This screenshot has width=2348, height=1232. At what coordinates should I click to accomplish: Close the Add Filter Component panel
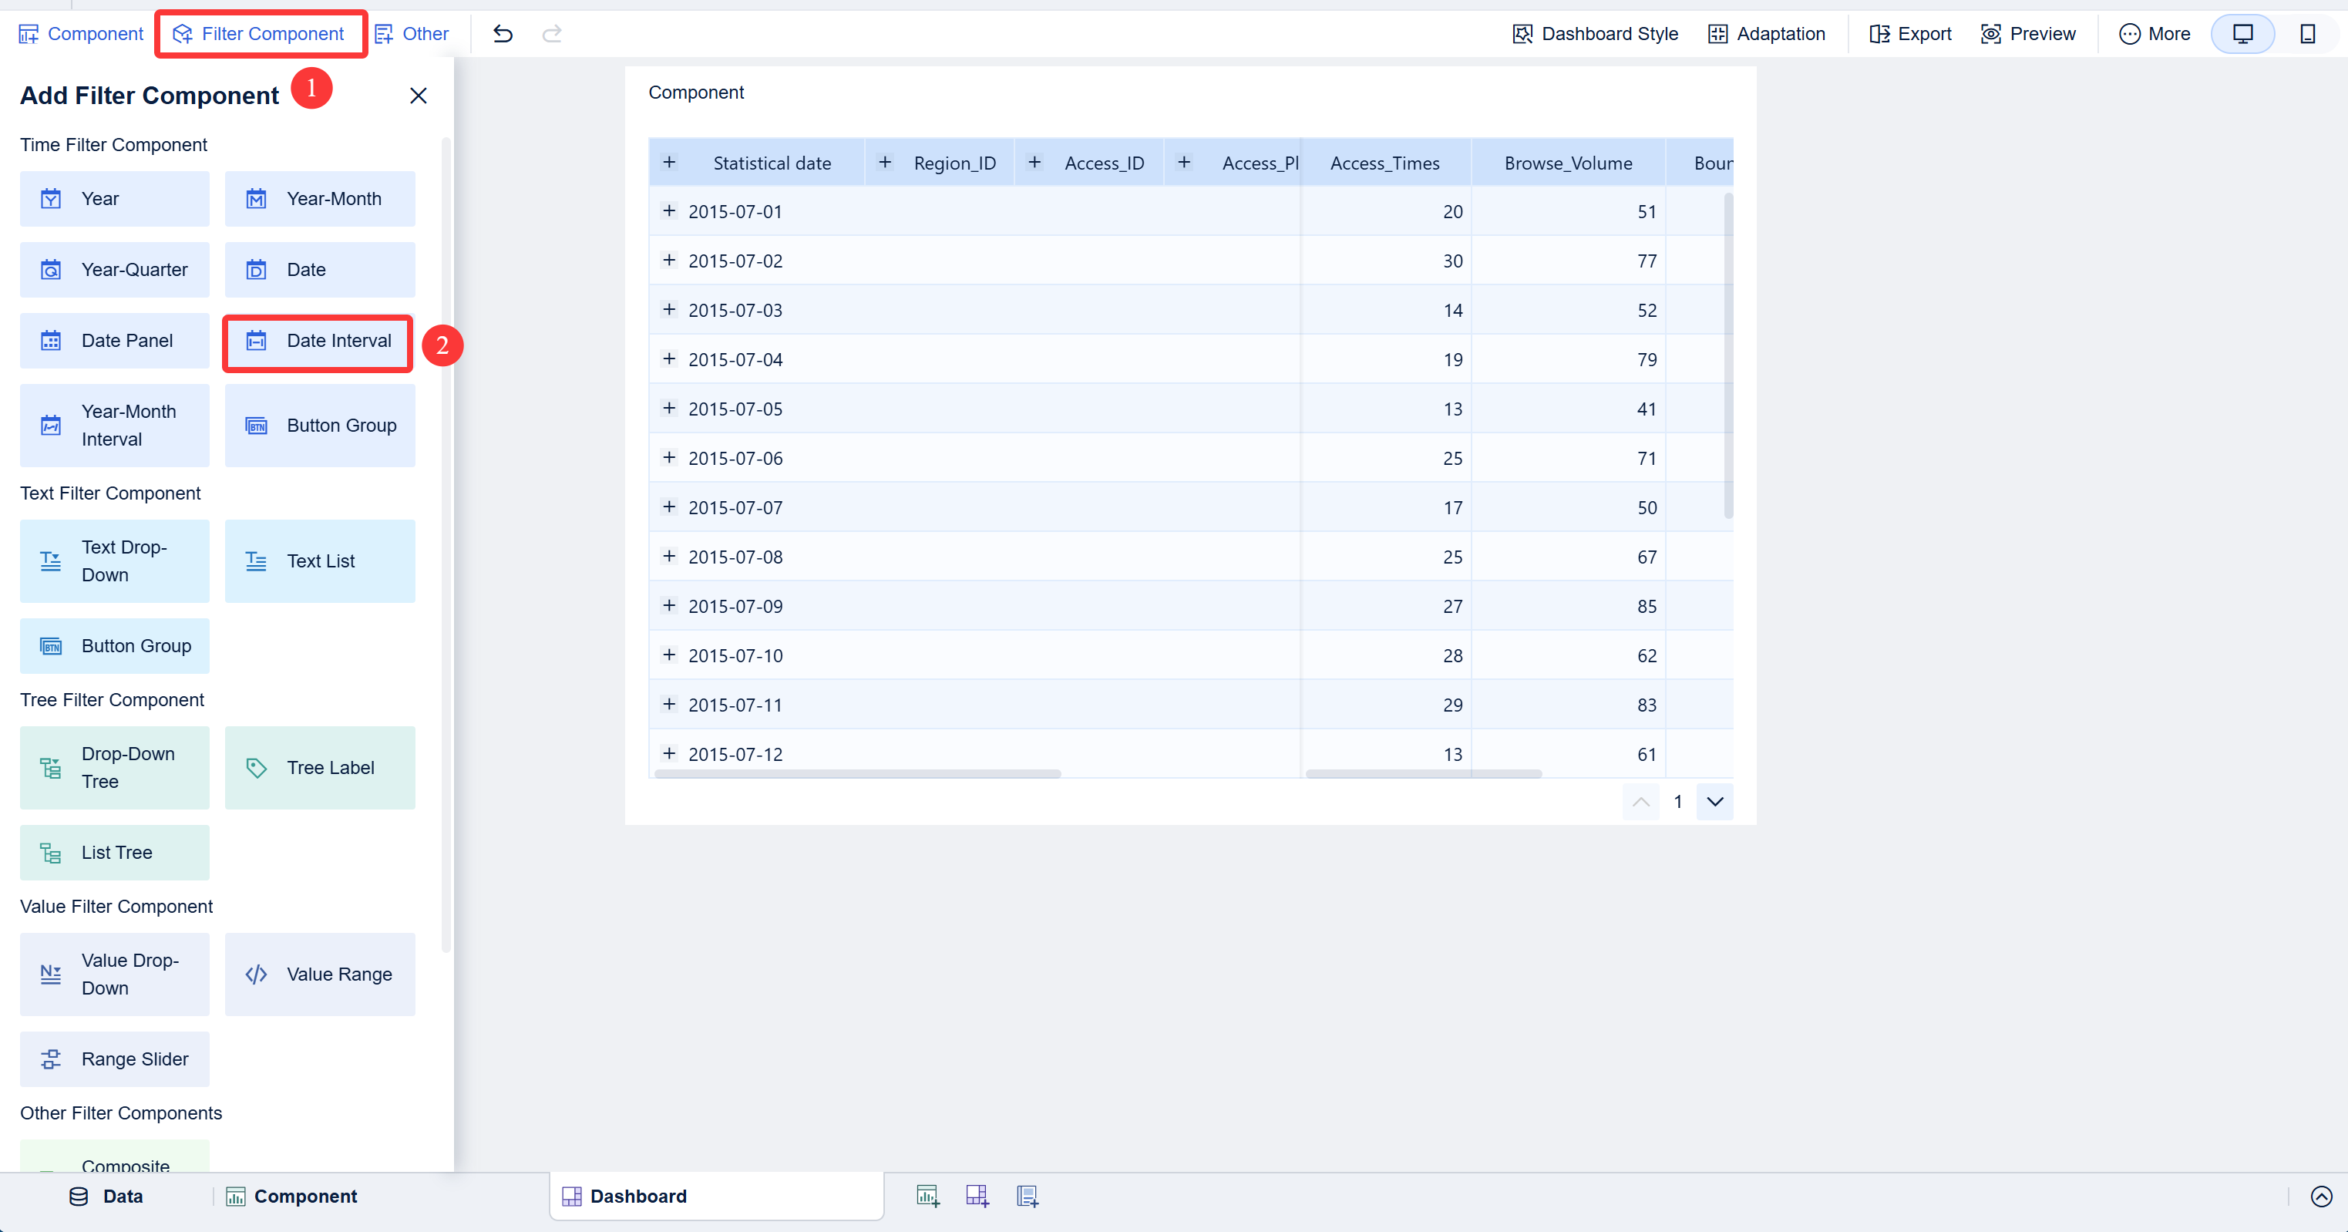point(419,95)
